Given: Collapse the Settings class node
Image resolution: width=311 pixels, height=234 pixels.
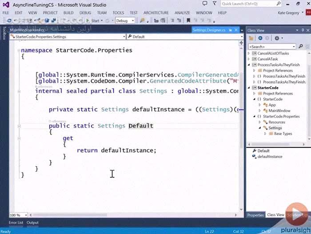Looking at the screenshot, I should tap(260, 128).
